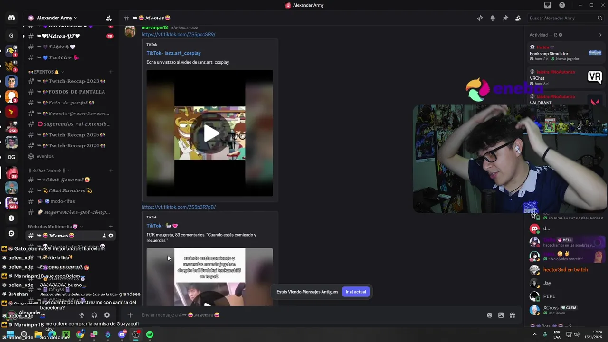Open Discord icon in taskbar
Image resolution: width=608 pixels, height=342 pixels.
pos(122,334)
